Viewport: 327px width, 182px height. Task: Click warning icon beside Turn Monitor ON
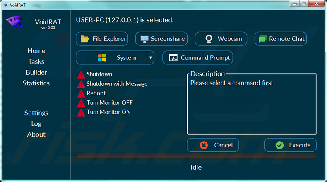point(81,113)
